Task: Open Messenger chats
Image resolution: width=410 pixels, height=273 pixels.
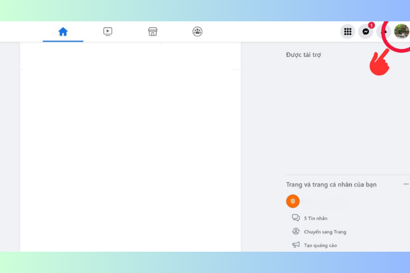Action: [366, 32]
